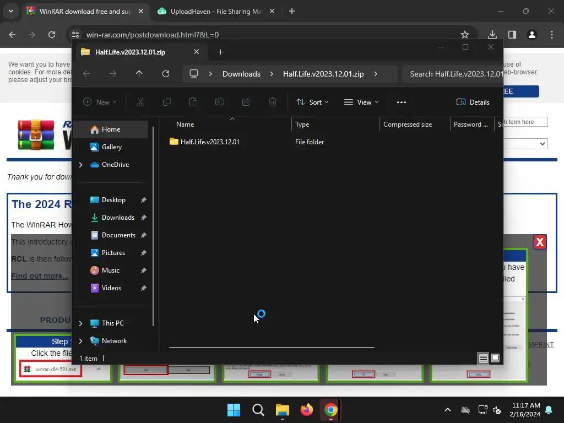Image resolution: width=564 pixels, height=423 pixels.
Task: Open the Sort dropdown menu
Action: [x=312, y=102]
